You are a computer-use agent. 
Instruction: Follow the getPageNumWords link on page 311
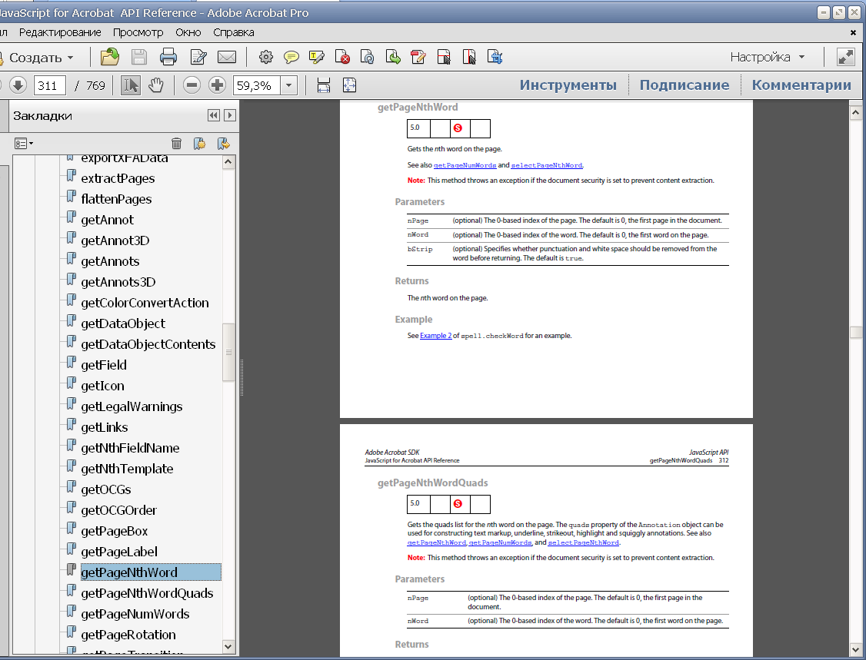coord(465,165)
